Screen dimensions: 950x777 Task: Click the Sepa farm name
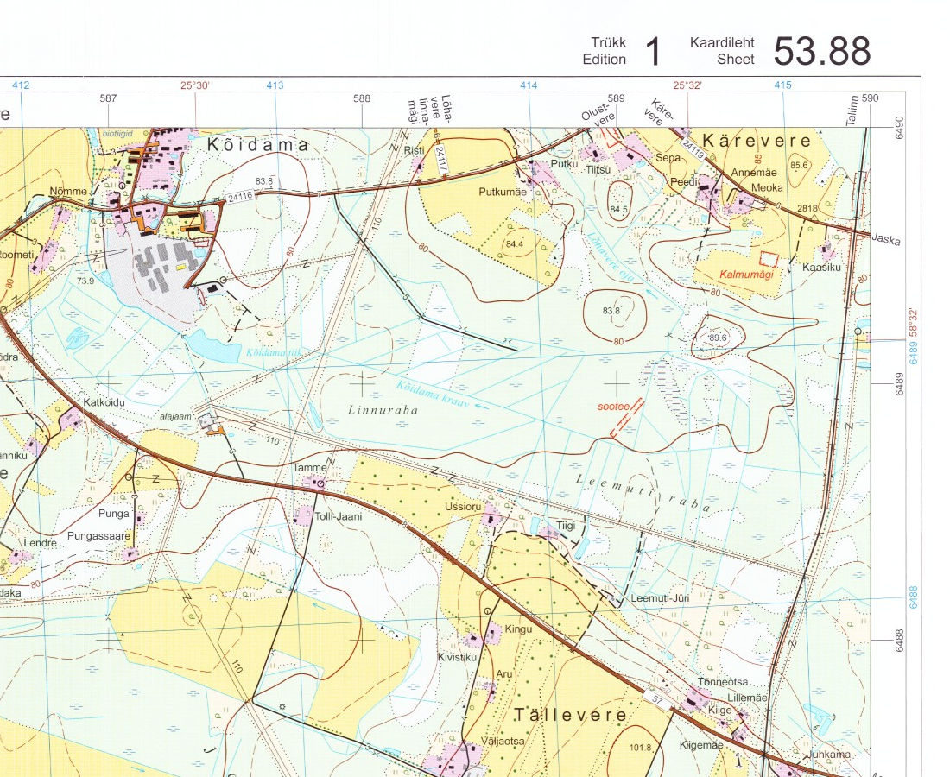tap(668, 157)
